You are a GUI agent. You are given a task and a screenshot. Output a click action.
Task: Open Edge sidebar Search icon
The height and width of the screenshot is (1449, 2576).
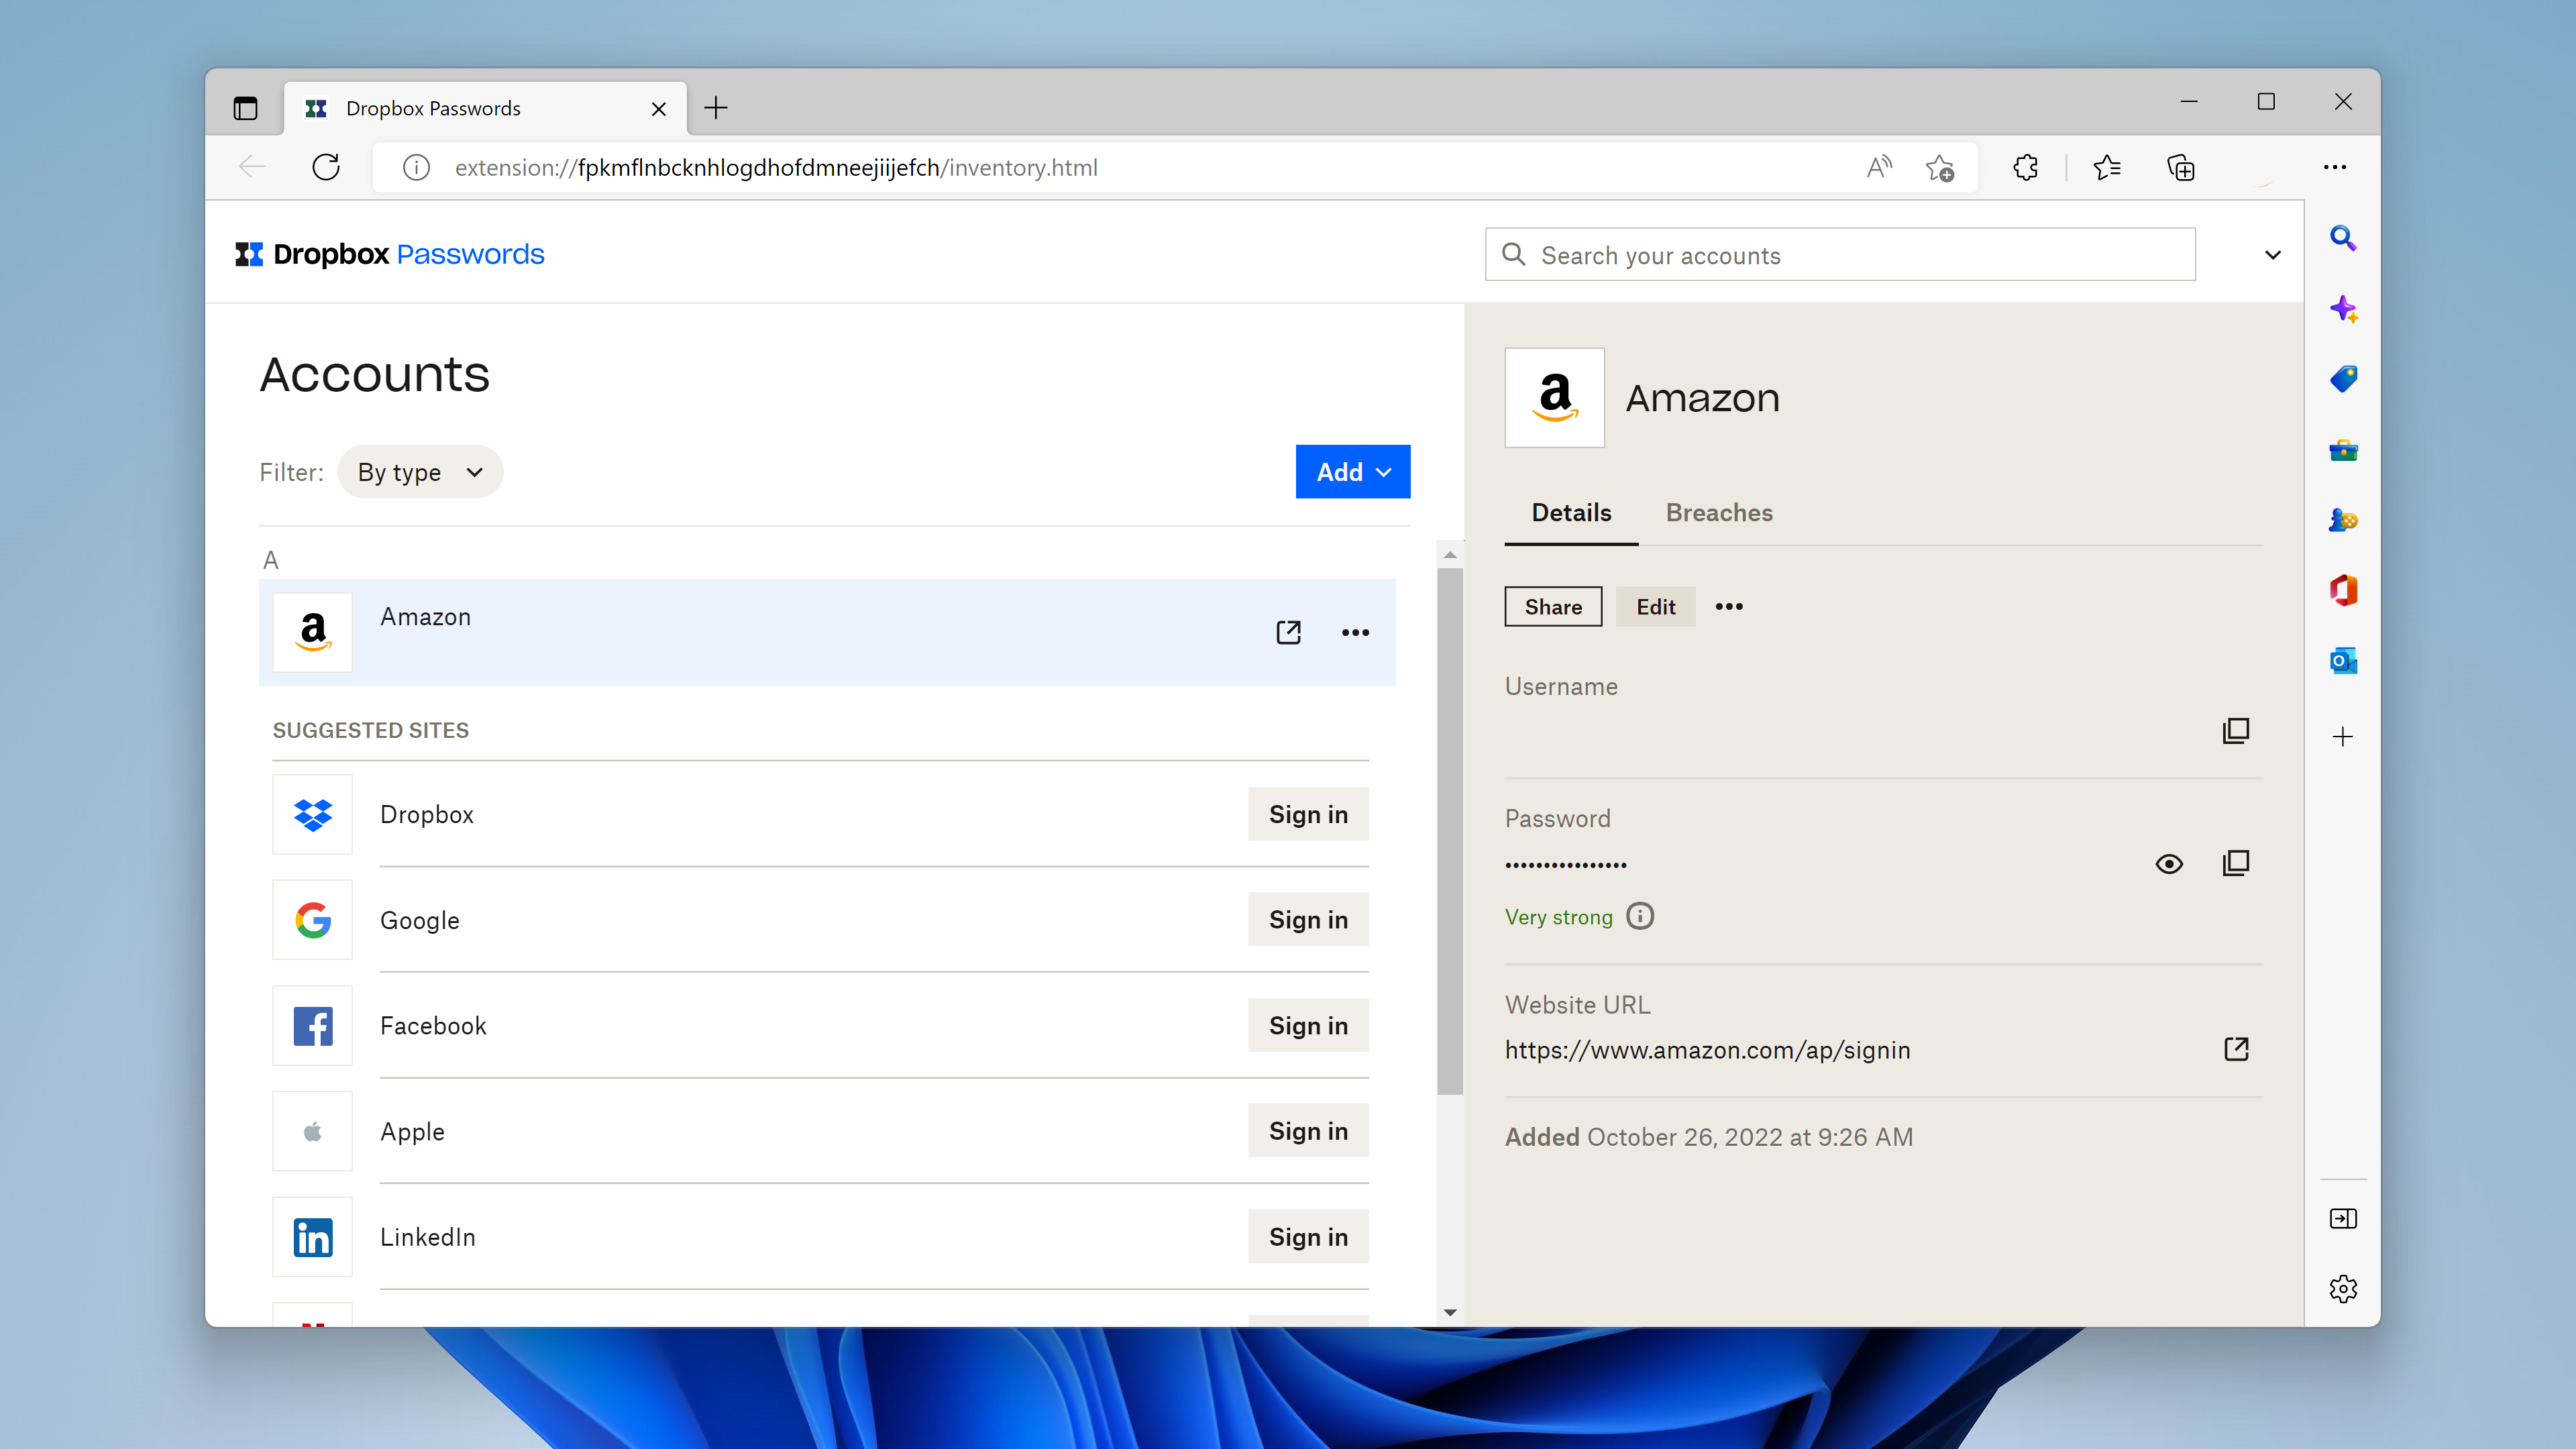coord(2342,238)
